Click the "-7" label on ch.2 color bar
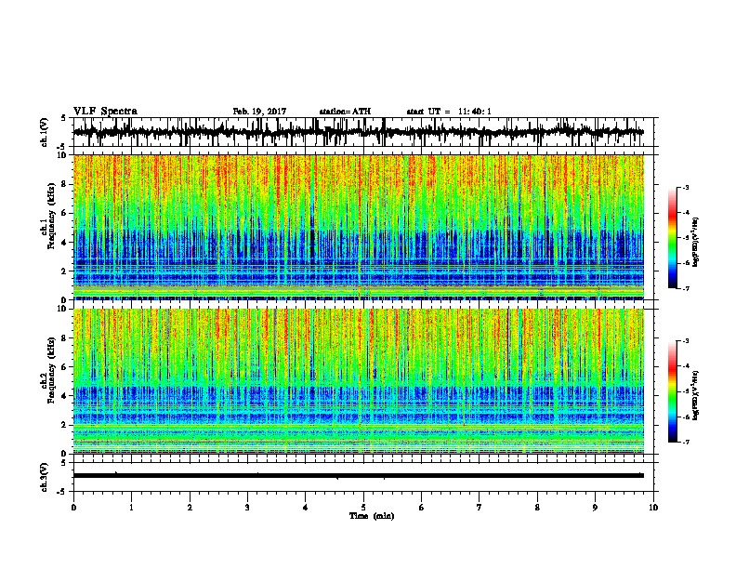Image resolution: width=736 pixels, height=569 pixels. click(x=685, y=443)
